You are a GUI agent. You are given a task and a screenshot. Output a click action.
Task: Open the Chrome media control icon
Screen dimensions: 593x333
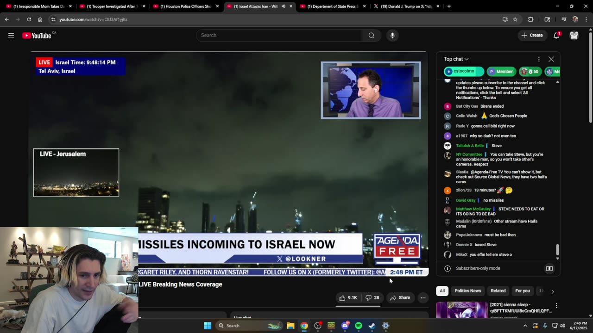[564, 19]
